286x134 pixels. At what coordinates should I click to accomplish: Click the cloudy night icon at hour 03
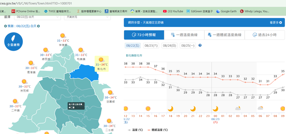(x=238, y=108)
